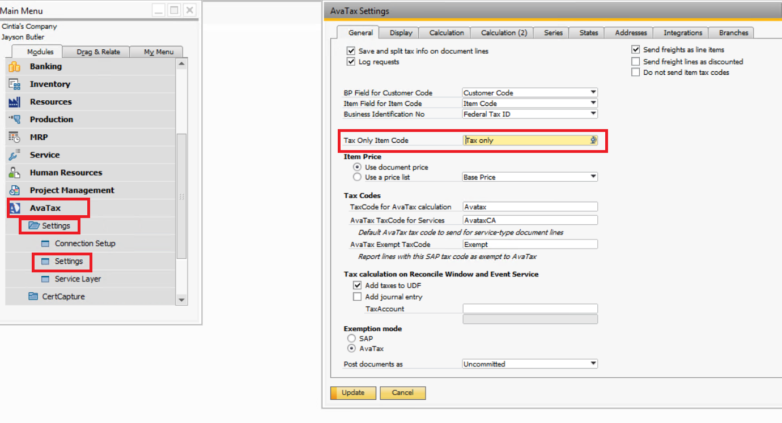
Task: Open the Production module icon
Action: pyautogui.click(x=15, y=119)
